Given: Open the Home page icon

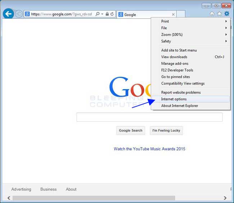Looking at the screenshot, I should coord(212,14).
